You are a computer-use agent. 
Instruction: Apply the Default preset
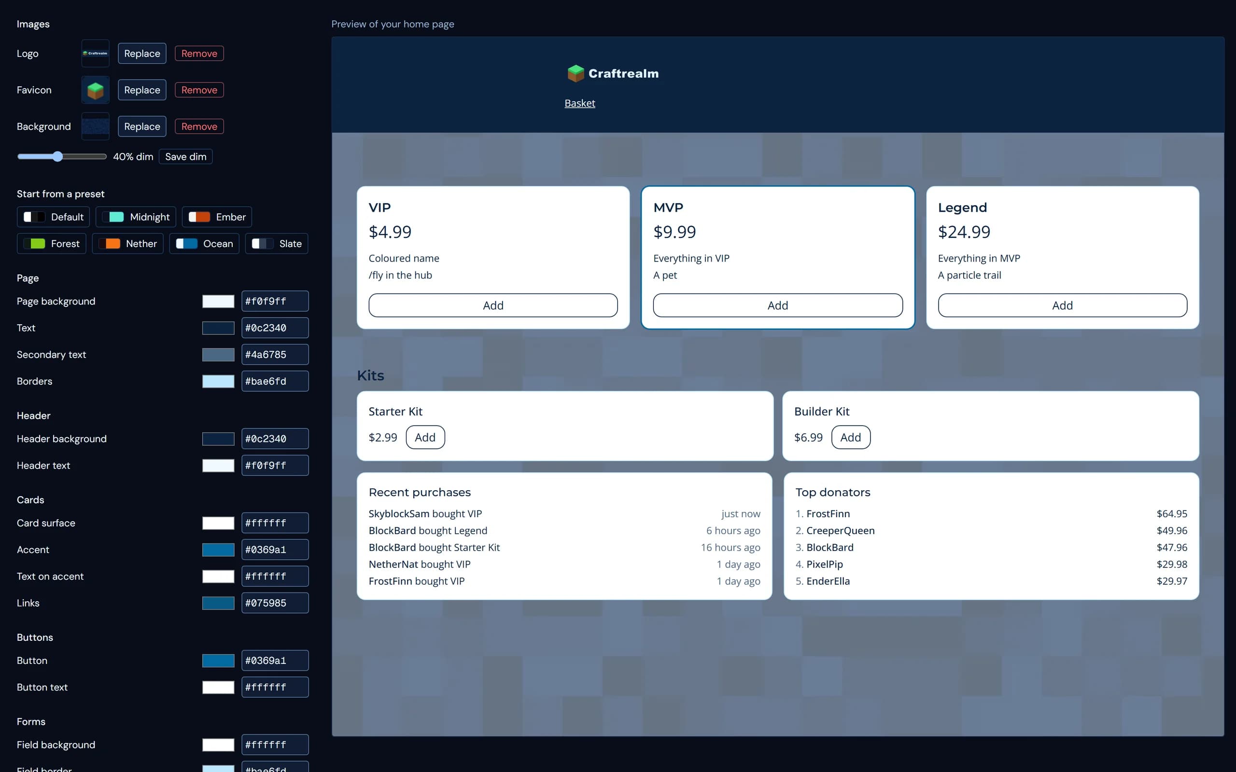click(x=53, y=217)
